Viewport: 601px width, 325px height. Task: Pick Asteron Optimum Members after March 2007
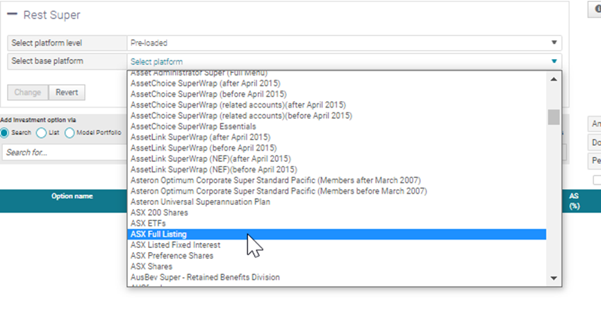(x=336, y=180)
